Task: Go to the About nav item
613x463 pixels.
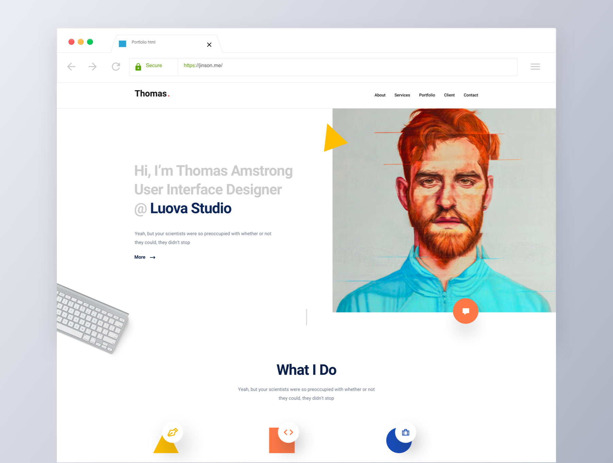Action: click(x=380, y=95)
